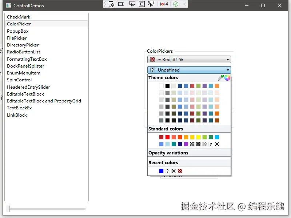Expand the Opacity variations section header
This screenshot has width=291, height=218.
(189, 153)
